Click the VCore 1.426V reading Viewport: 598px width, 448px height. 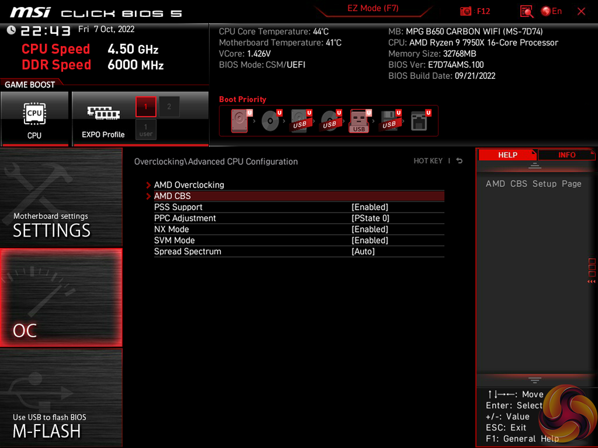[244, 54]
